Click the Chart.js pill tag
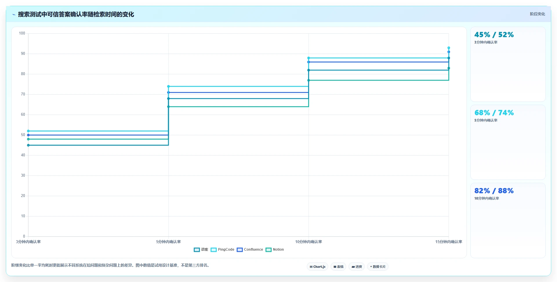This screenshot has width=557, height=282. [317, 267]
